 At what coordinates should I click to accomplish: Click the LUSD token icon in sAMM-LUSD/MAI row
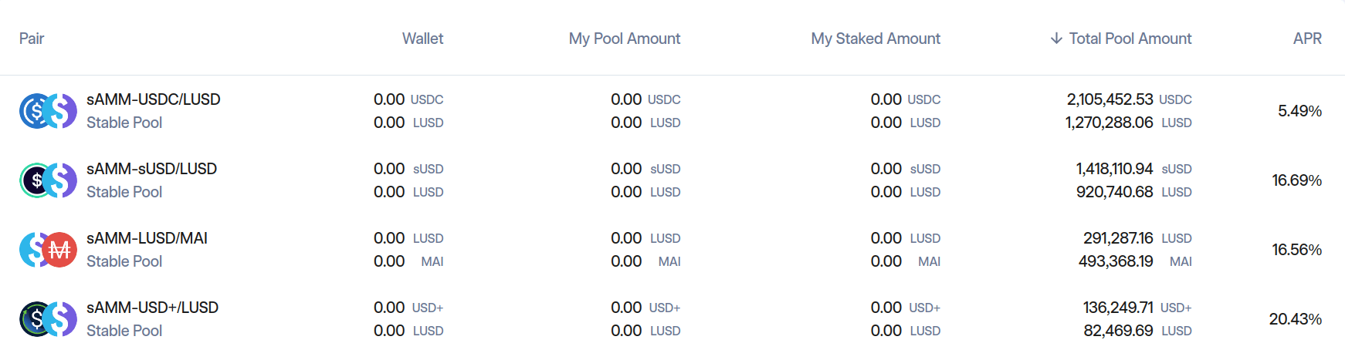tap(31, 250)
